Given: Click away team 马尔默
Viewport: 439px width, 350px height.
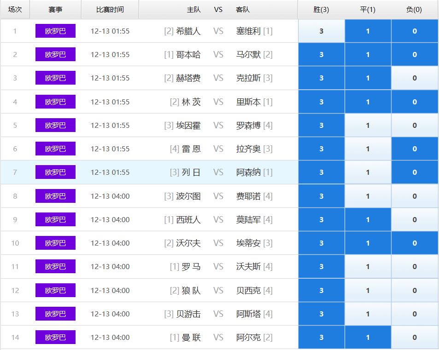Looking at the screenshot, I should pyautogui.click(x=248, y=55).
